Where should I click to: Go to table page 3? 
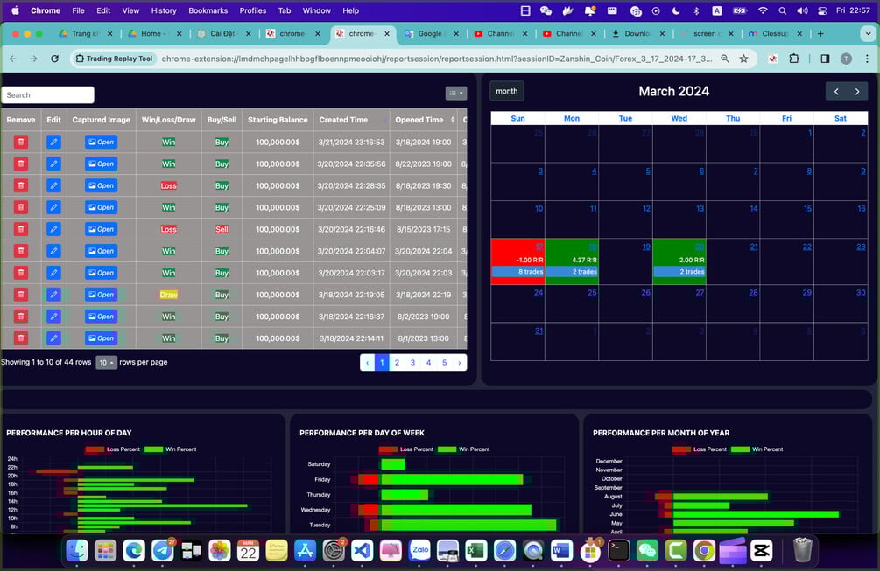coord(412,363)
